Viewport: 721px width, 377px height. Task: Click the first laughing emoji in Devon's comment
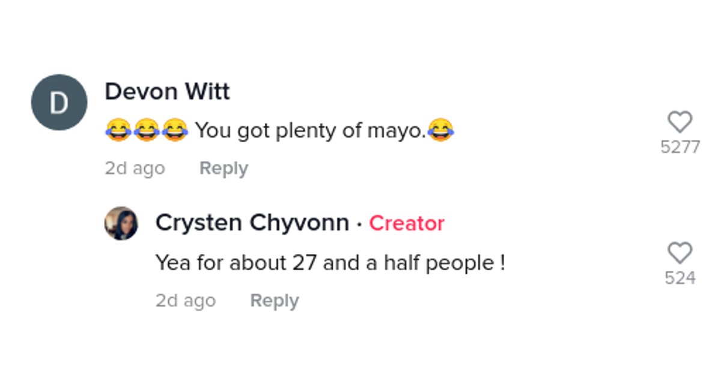(x=118, y=130)
